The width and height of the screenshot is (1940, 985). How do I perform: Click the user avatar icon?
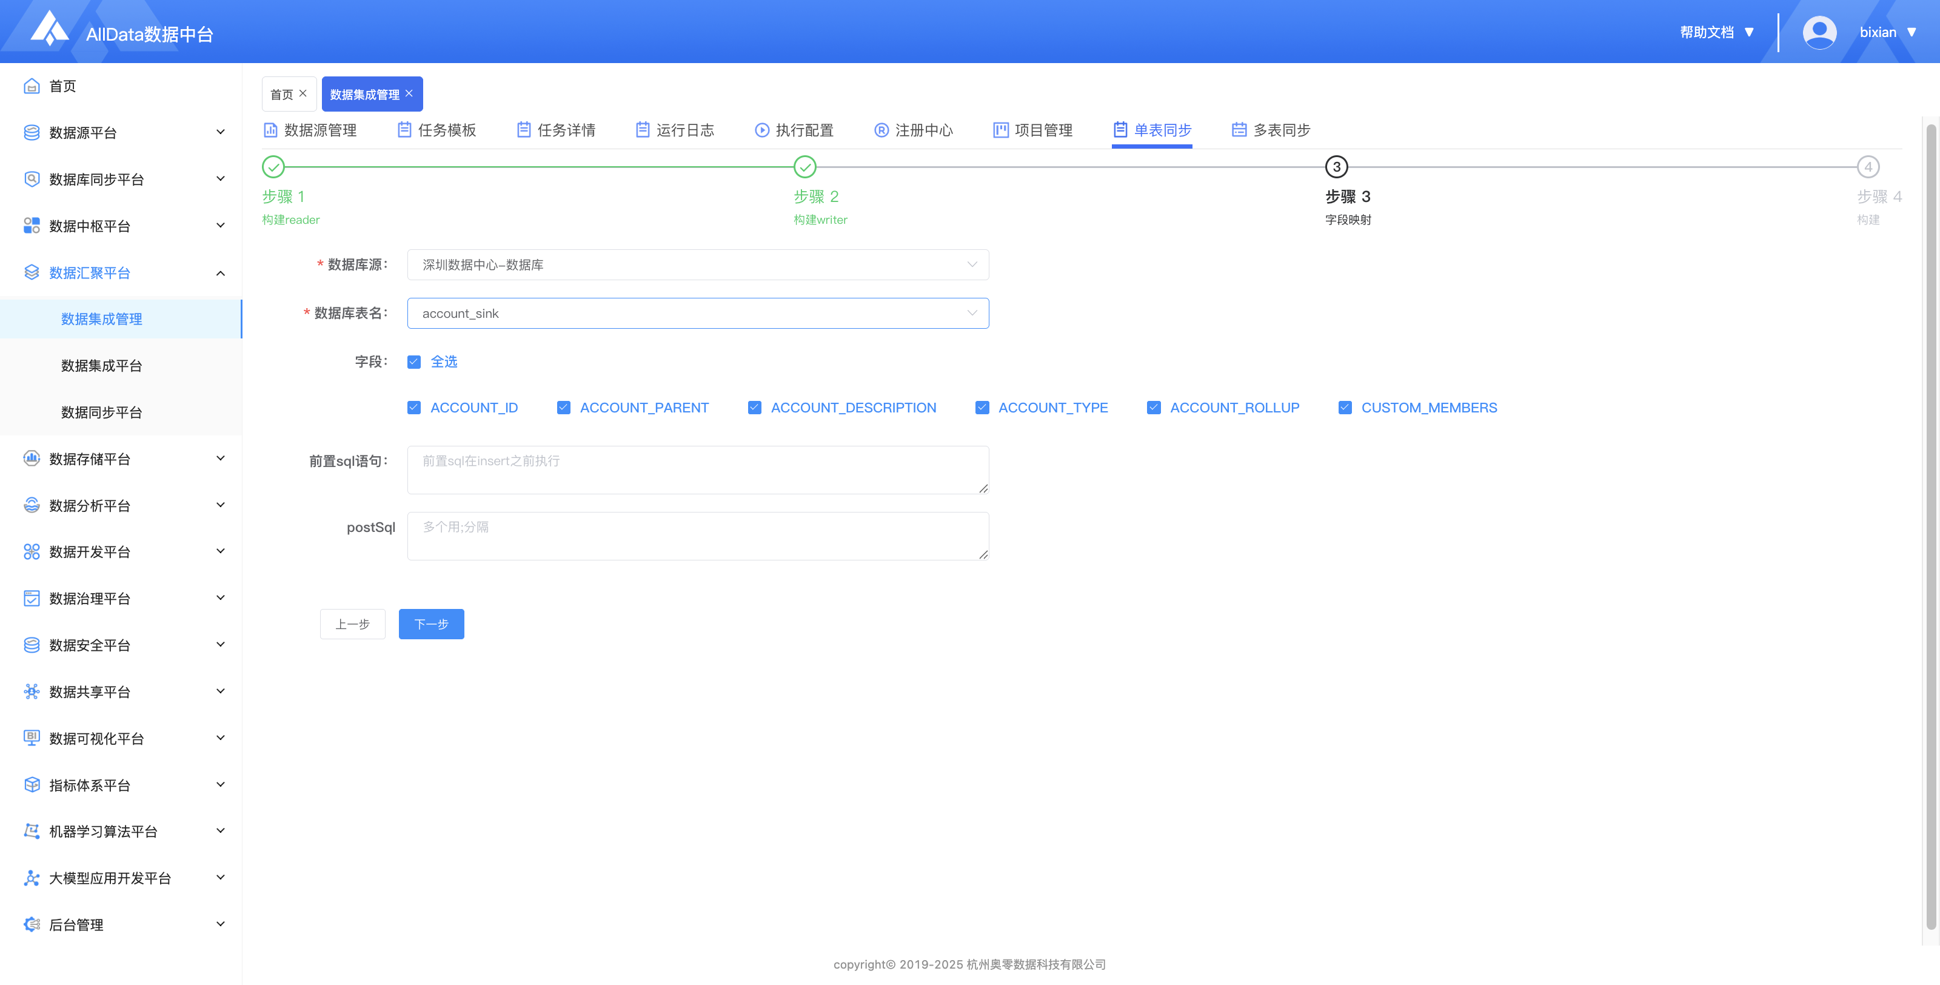[x=1819, y=32]
